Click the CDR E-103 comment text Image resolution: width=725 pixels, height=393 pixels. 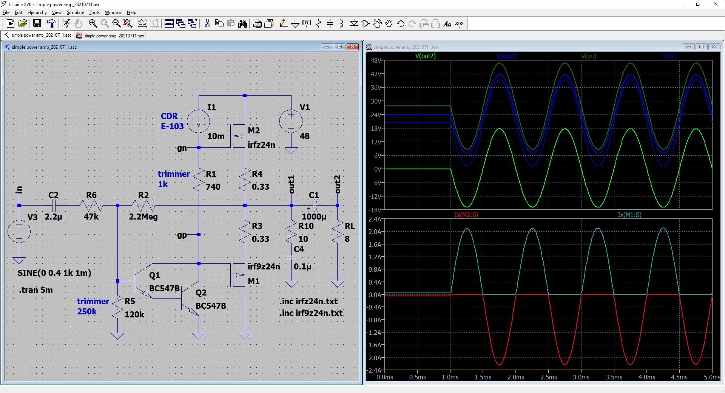tap(172, 121)
